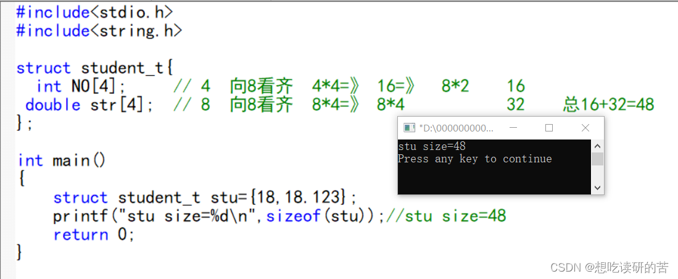
Task: Click the comment "//stu size=48"
Action: tap(446, 216)
